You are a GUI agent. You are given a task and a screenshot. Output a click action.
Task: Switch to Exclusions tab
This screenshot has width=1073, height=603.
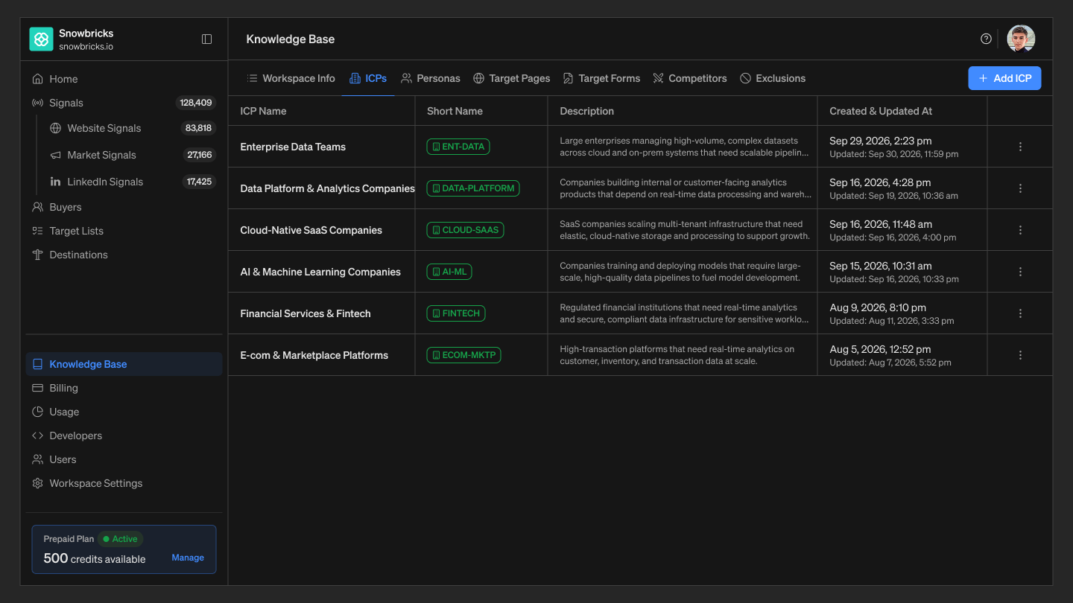[773, 78]
